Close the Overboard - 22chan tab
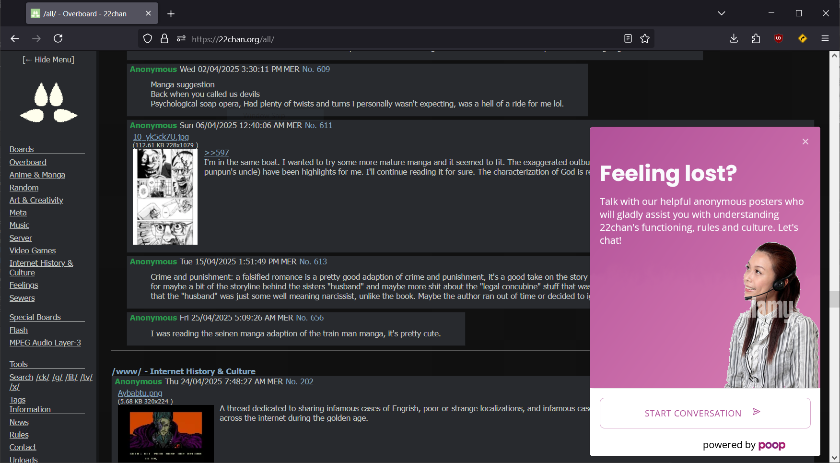The image size is (840, 463). click(x=148, y=13)
